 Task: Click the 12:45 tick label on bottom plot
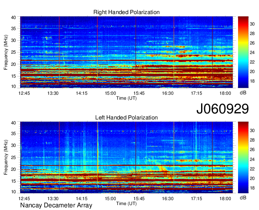(x=24, y=198)
